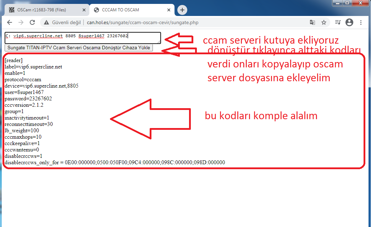Click the cccmaxhops=10 line
Screen dimensions: 371x227
[x=23, y=137]
